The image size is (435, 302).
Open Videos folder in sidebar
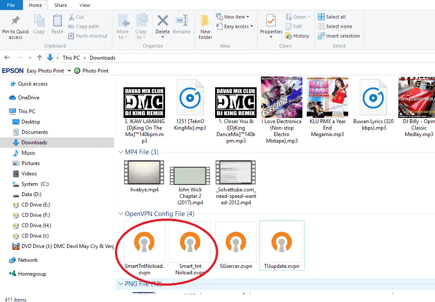25,174
